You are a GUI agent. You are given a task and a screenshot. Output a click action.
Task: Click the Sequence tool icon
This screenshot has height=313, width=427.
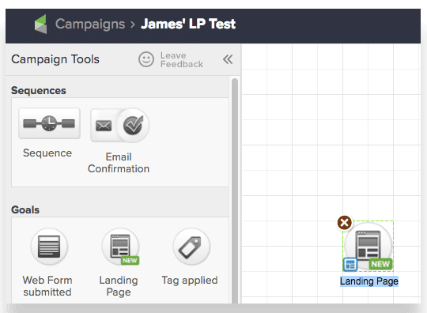(49, 123)
